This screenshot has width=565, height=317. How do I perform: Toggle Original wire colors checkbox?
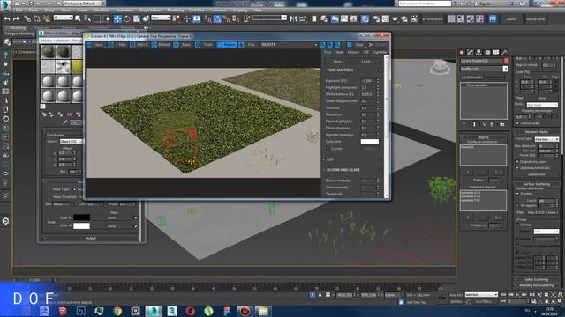[517, 162]
